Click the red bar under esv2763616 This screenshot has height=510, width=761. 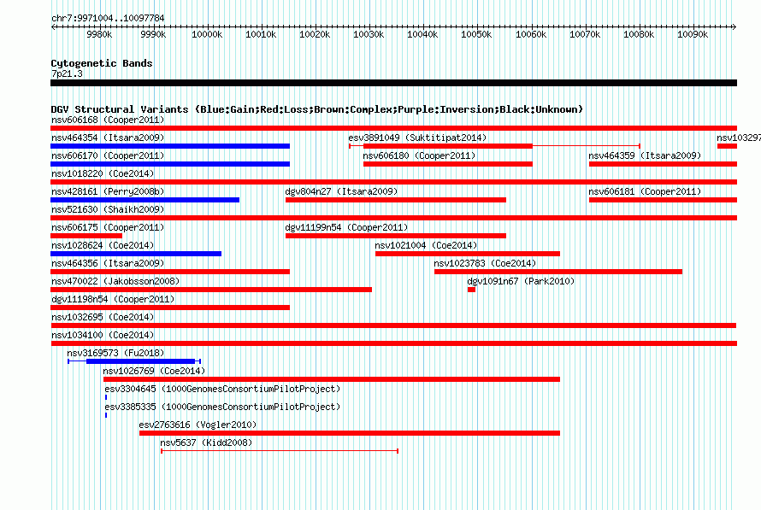350,433
